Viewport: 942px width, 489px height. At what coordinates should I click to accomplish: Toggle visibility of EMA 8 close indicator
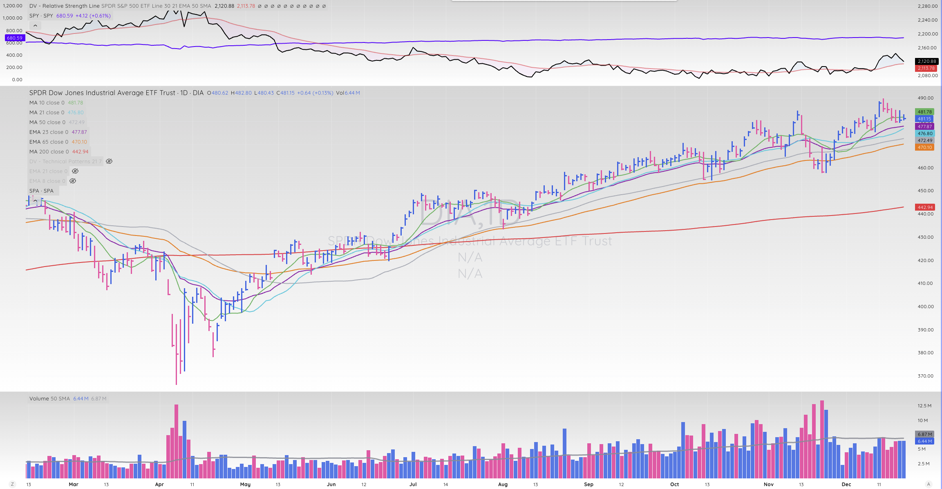click(x=73, y=181)
